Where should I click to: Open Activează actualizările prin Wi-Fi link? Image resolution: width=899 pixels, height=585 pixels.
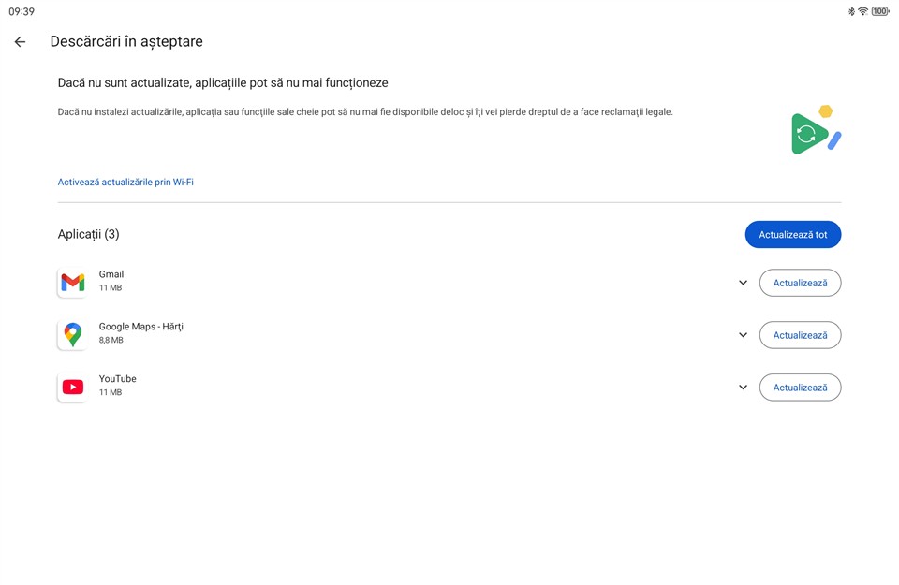125,183
